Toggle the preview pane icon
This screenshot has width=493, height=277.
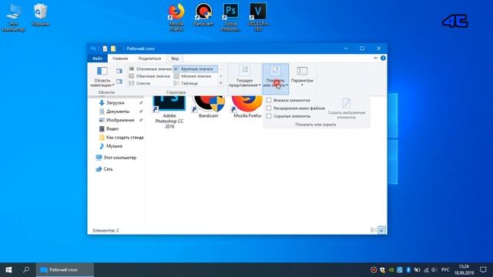(119, 72)
